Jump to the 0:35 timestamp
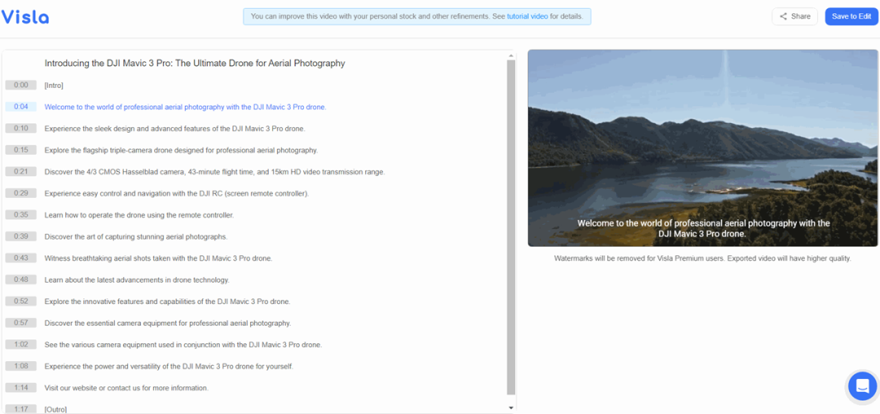The width and height of the screenshot is (880, 414). coord(20,215)
